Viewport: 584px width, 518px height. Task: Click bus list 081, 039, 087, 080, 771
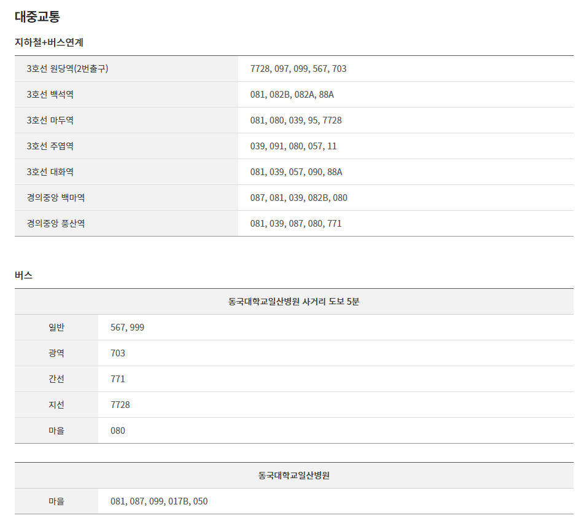(x=296, y=224)
